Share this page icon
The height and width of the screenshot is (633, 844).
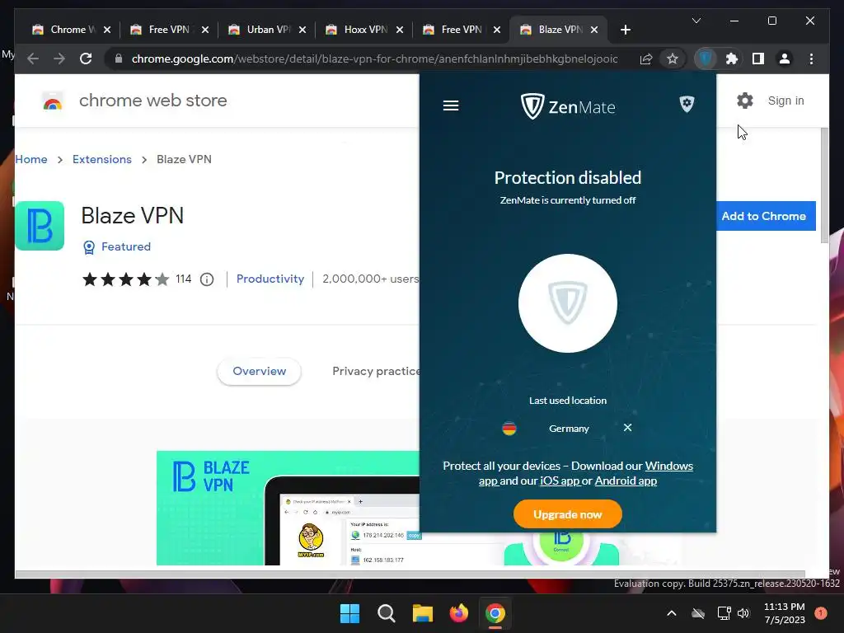click(646, 59)
